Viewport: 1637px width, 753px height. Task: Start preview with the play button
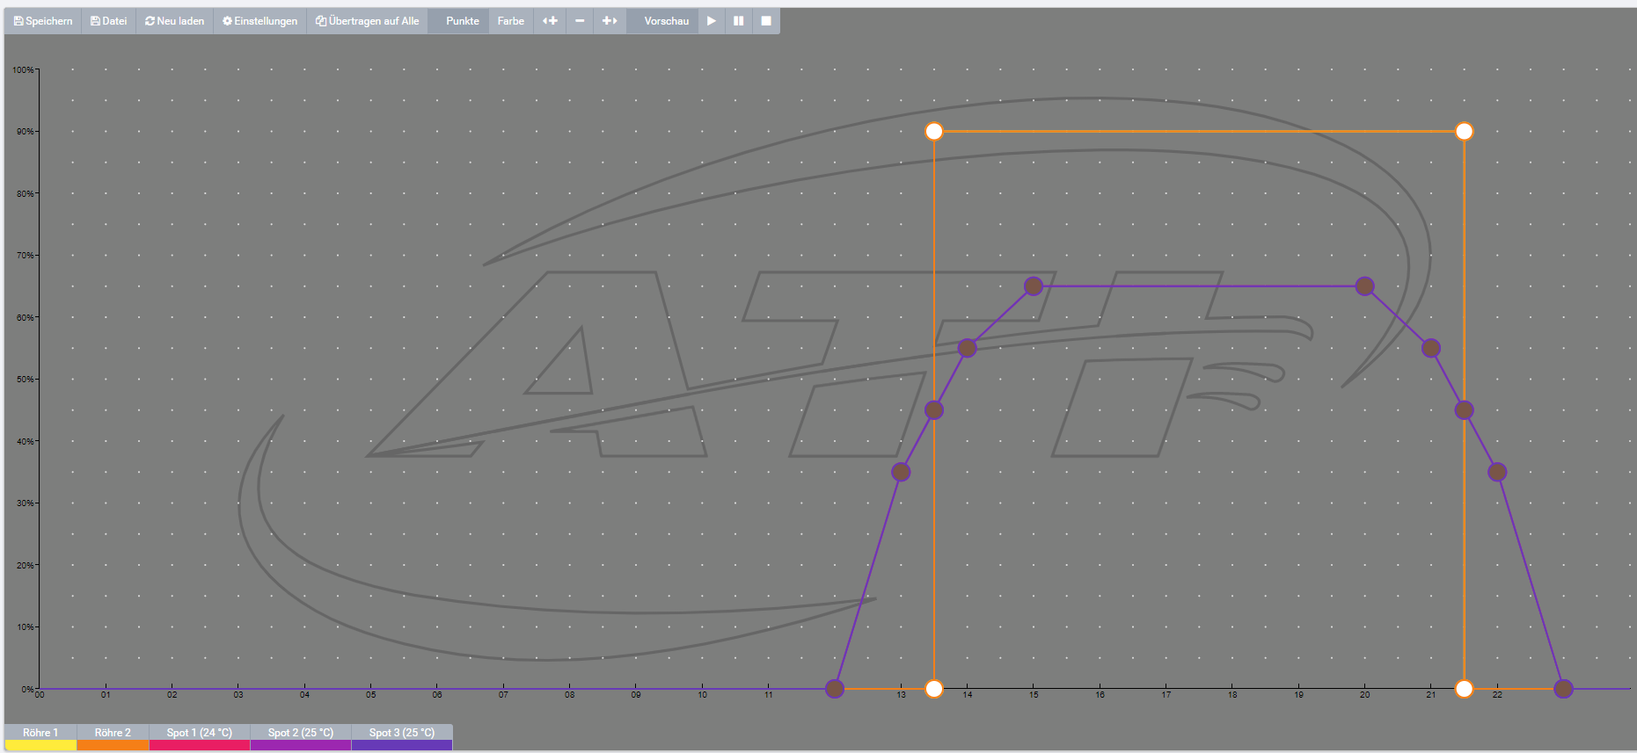712,21
